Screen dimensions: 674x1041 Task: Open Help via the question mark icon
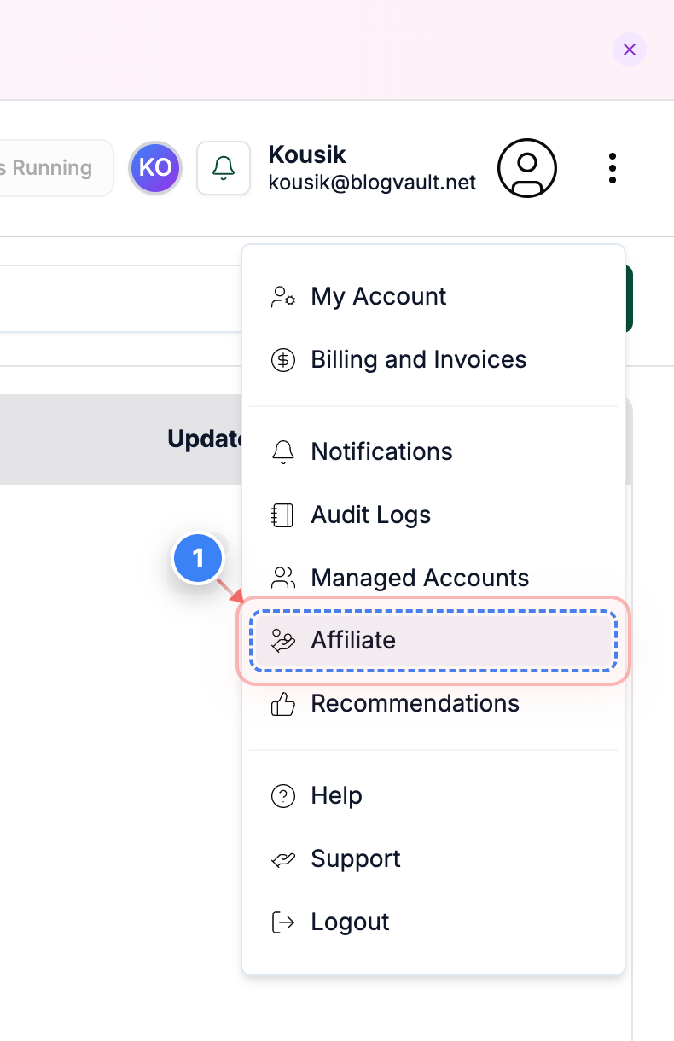coord(282,795)
